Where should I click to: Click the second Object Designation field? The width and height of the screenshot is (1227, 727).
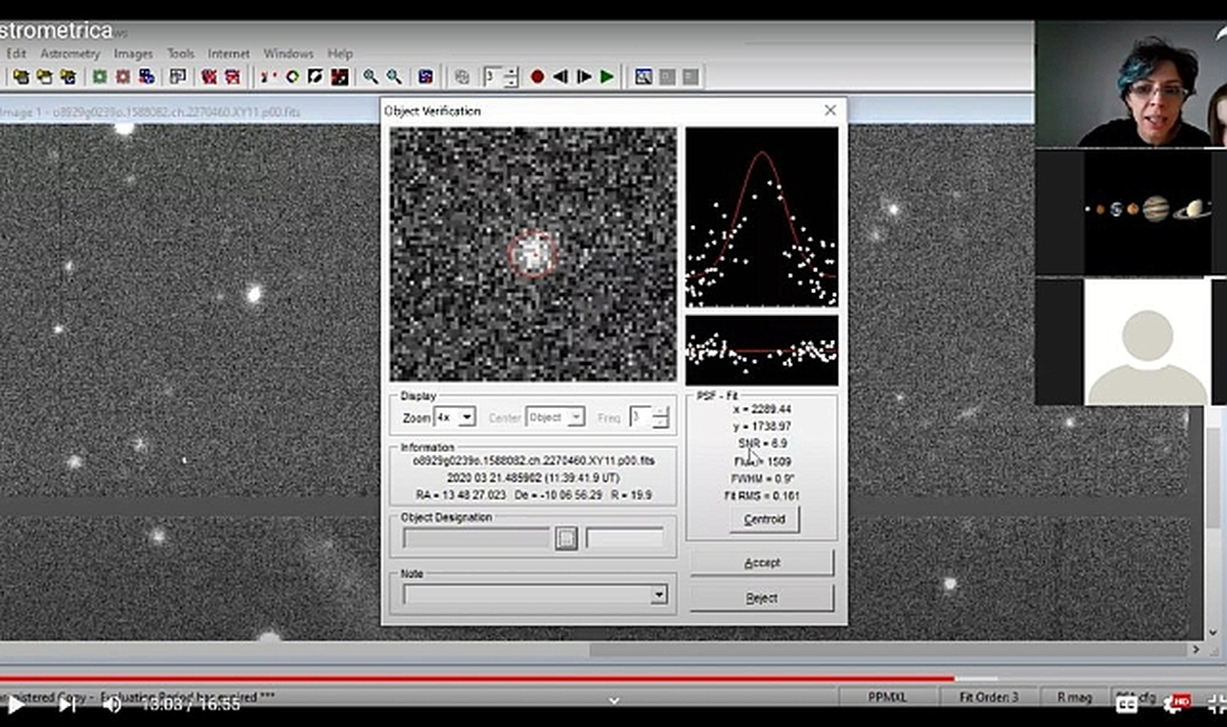624,538
